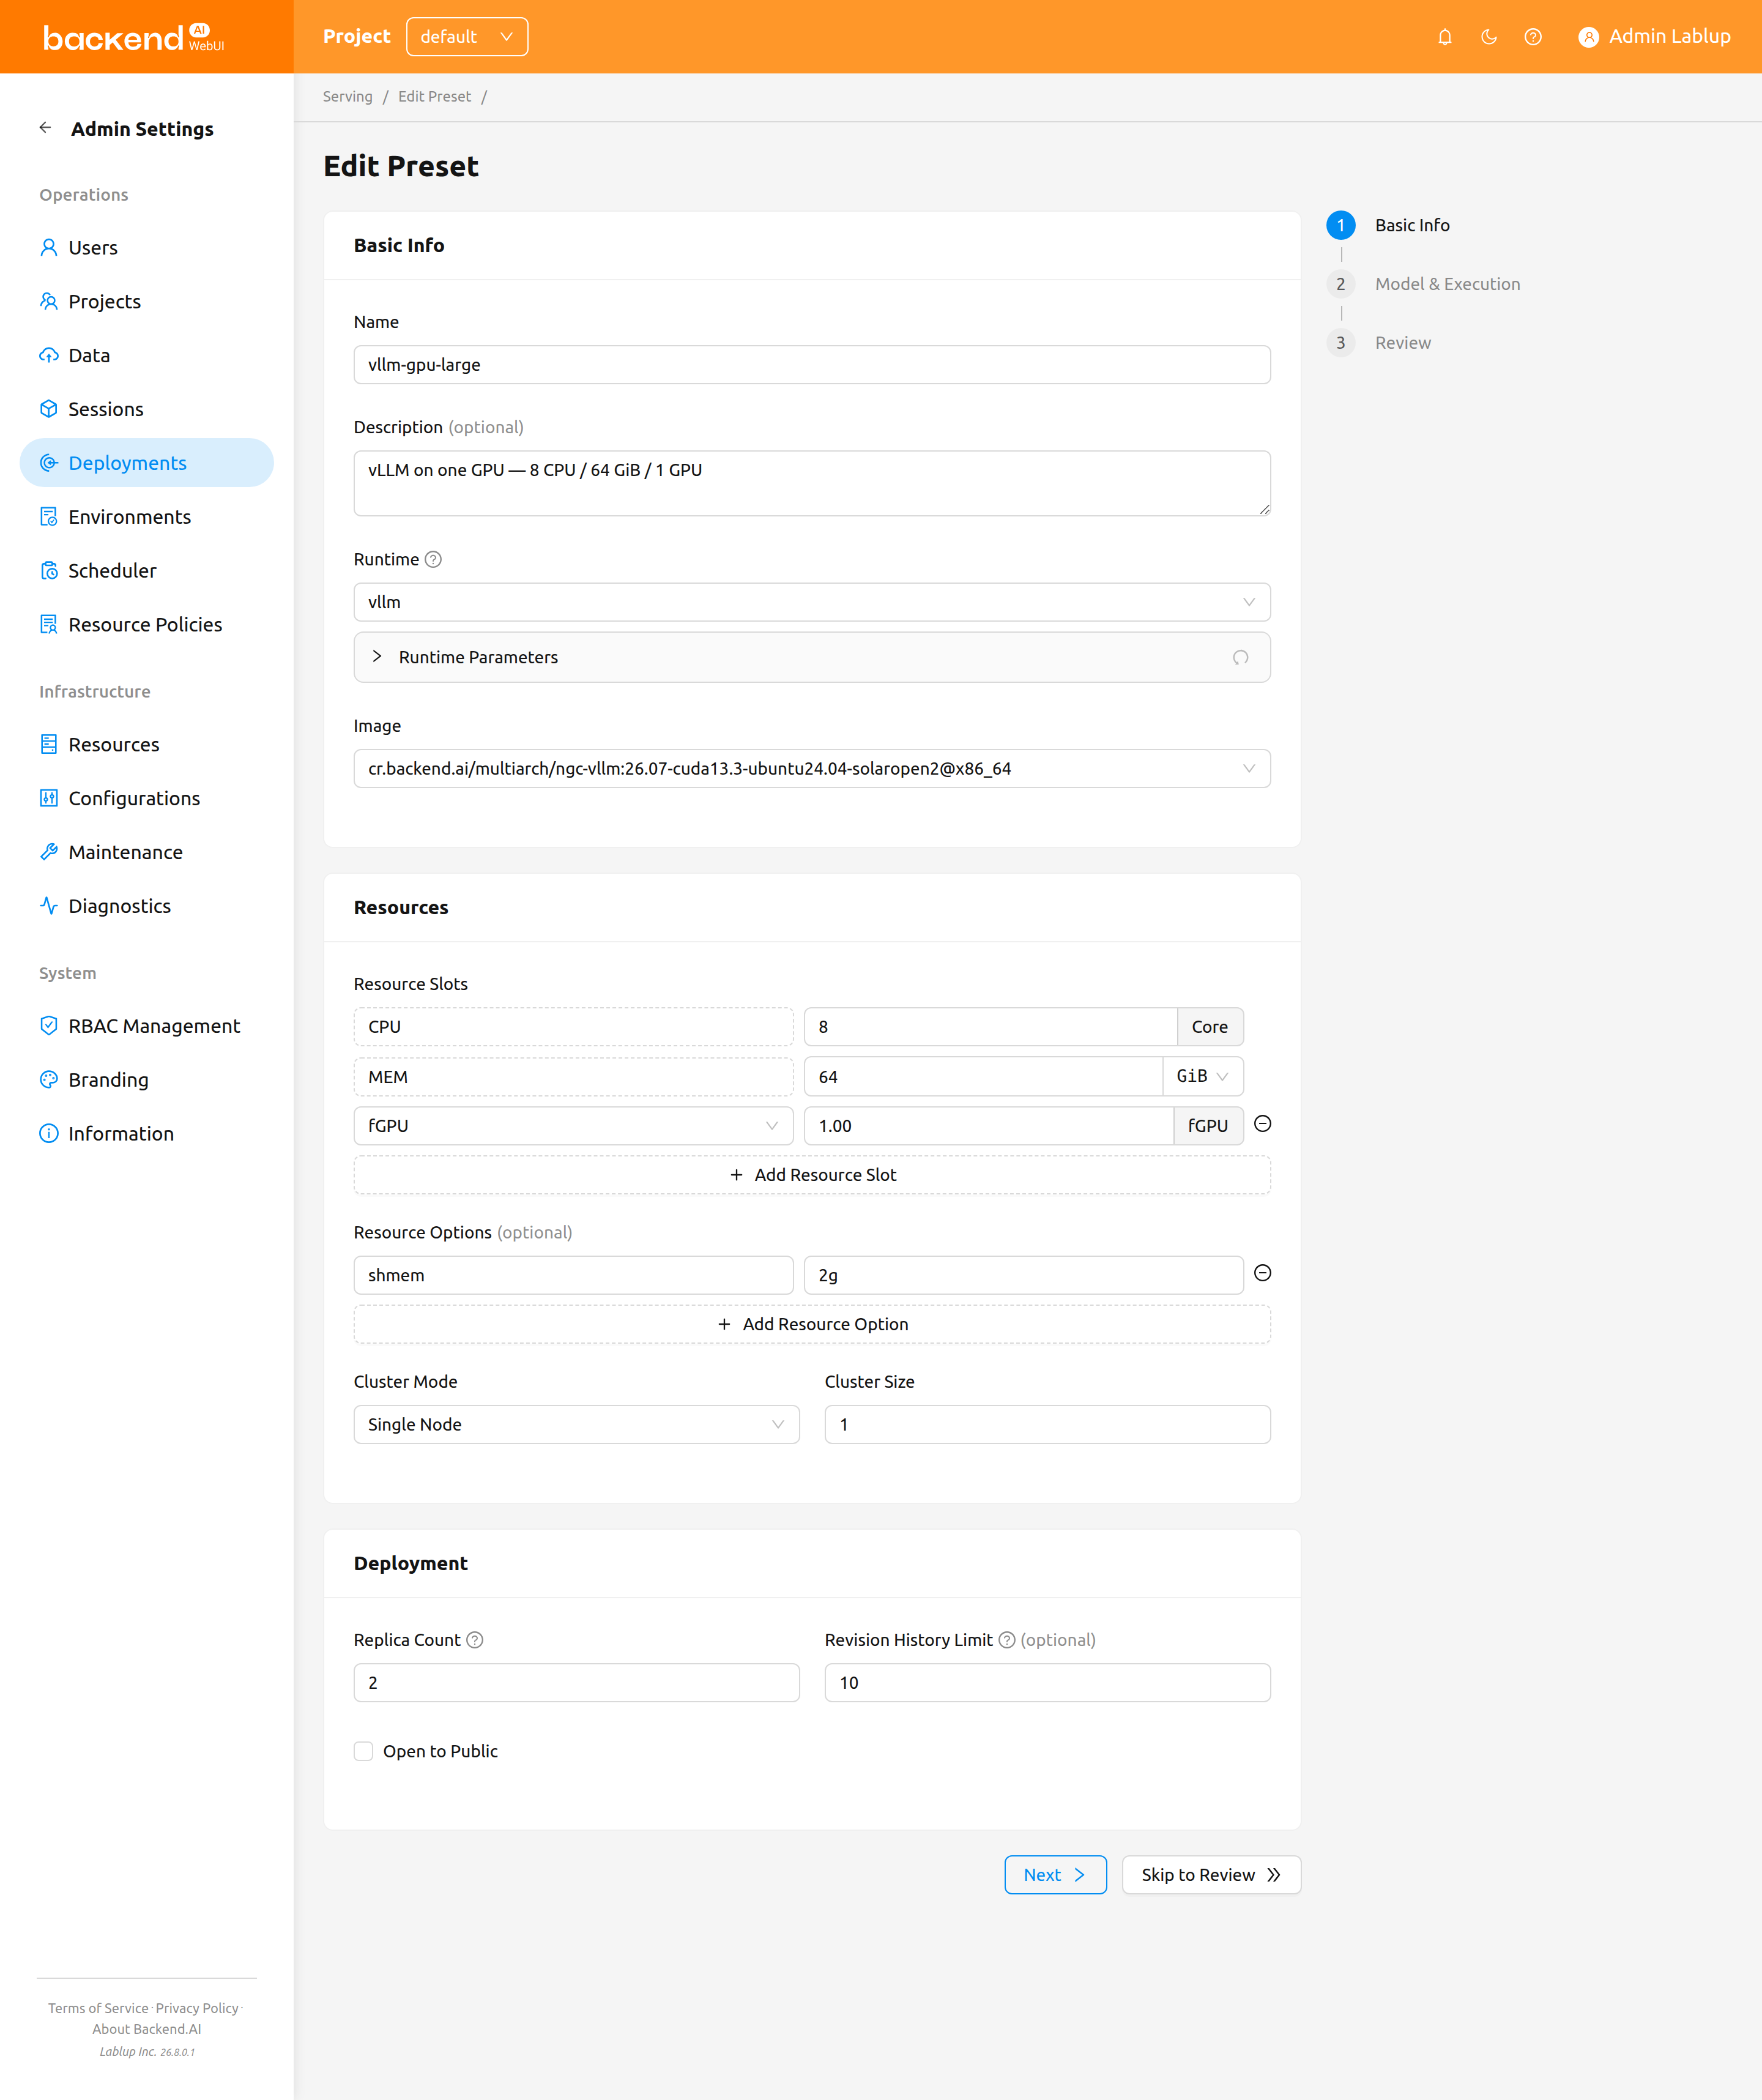Open the help question mark icon in header
Image resolution: width=1762 pixels, height=2100 pixels.
1532,37
